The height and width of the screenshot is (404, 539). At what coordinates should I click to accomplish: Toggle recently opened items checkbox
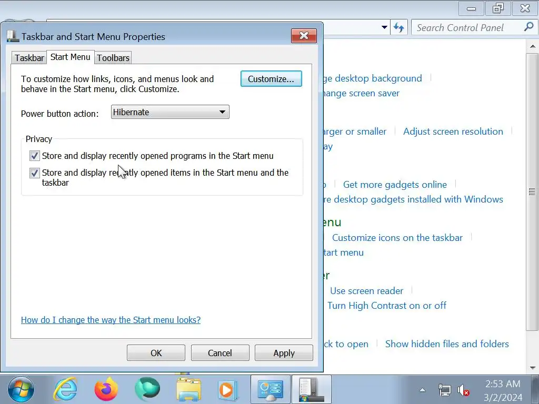[x=34, y=173]
